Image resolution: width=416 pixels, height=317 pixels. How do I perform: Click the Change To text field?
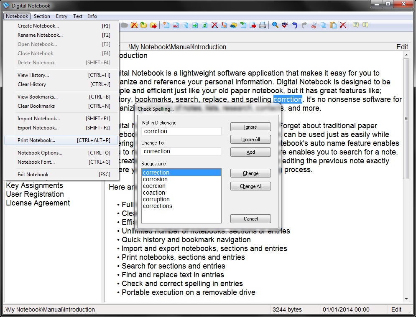click(181, 151)
